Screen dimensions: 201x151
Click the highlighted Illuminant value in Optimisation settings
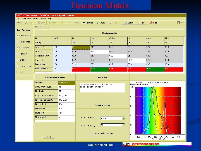(67, 83)
